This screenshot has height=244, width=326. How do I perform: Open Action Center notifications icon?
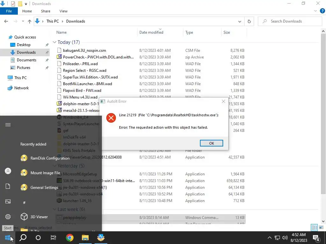316,238
